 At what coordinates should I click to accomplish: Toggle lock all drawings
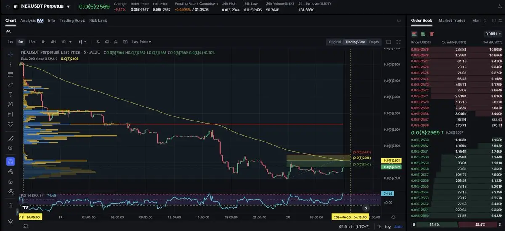[11, 181]
